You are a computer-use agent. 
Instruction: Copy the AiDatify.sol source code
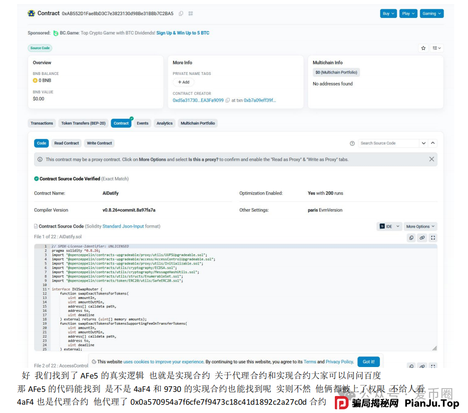(412, 238)
